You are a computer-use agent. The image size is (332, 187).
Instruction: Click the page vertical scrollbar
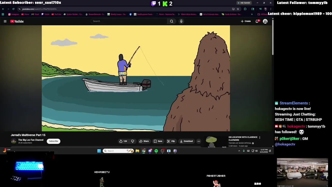[x=273, y=37]
